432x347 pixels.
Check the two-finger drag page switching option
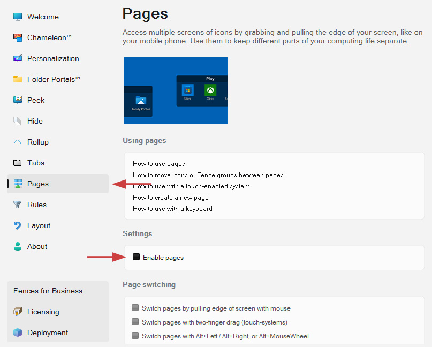click(135, 322)
